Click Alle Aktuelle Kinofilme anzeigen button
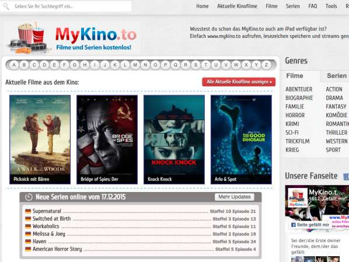 coord(239,82)
